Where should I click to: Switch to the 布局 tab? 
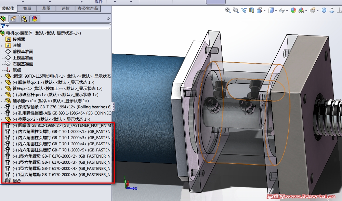27,8
